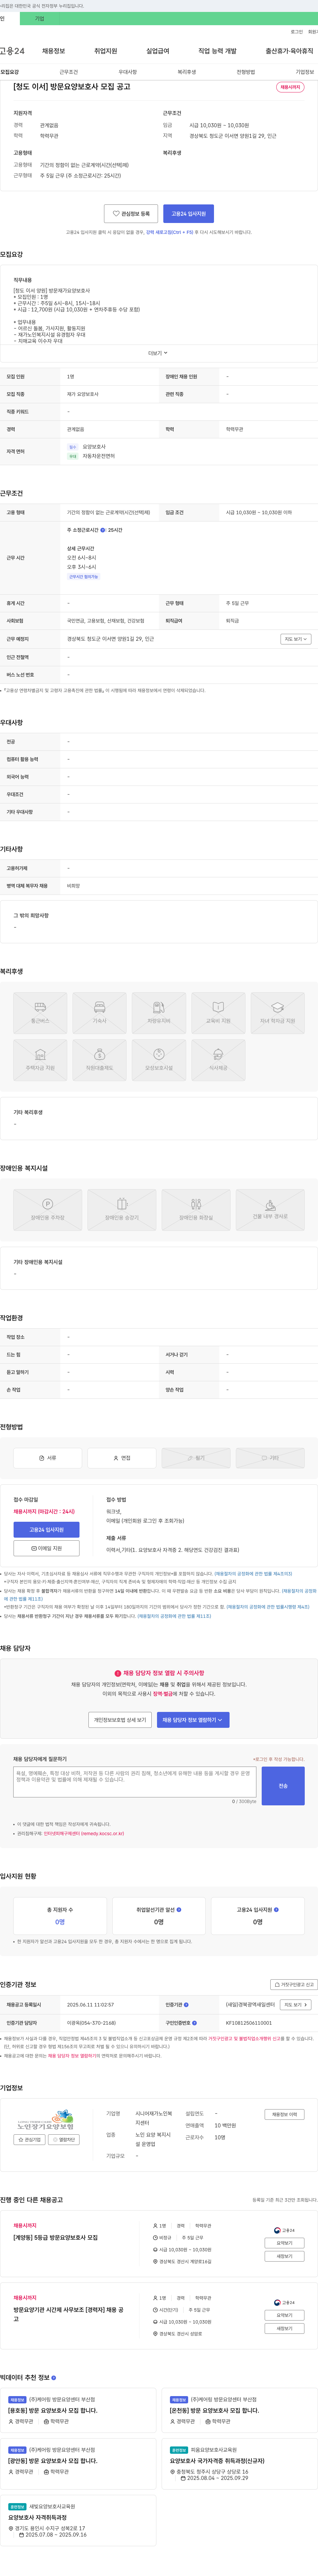
Task: Switch to the 기업정보 tab
Action: click(x=305, y=72)
